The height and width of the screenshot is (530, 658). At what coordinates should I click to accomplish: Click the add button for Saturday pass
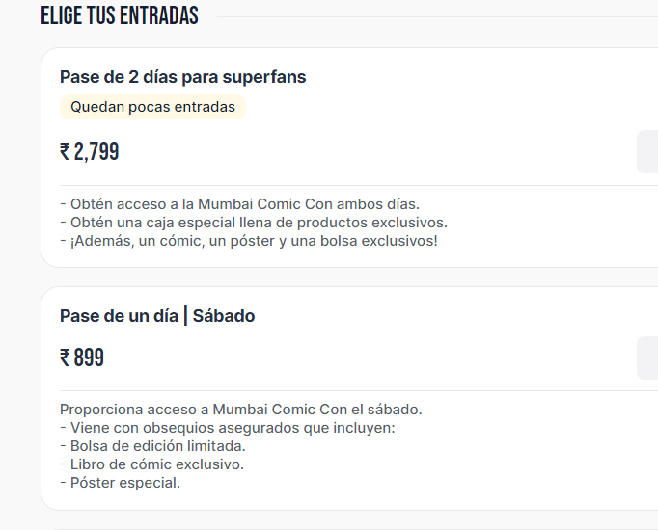(647, 358)
